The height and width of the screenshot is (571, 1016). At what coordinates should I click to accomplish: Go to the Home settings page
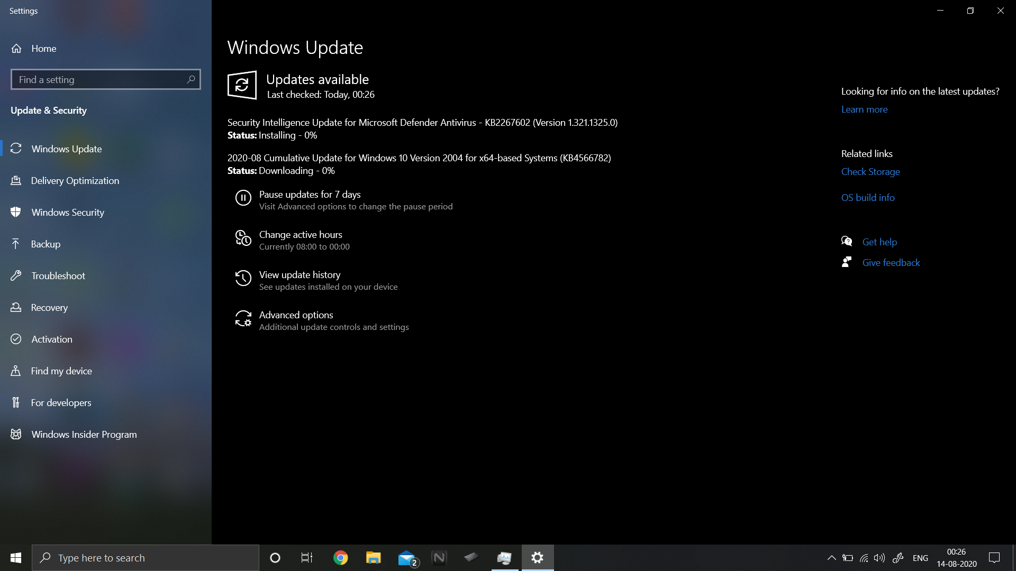tap(106, 48)
